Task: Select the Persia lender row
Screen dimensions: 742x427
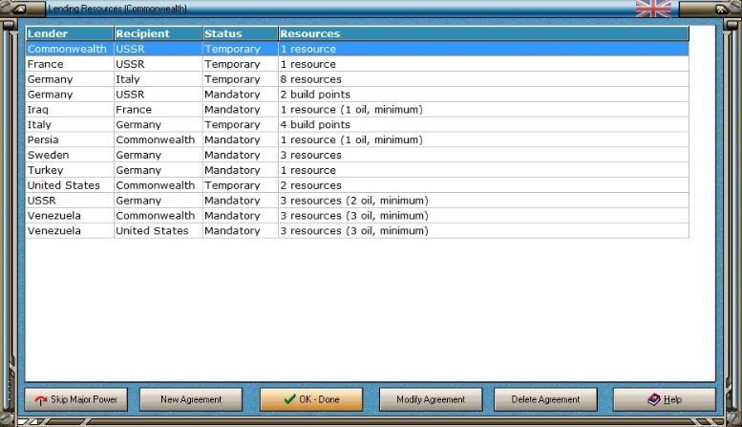Action: [x=357, y=139]
